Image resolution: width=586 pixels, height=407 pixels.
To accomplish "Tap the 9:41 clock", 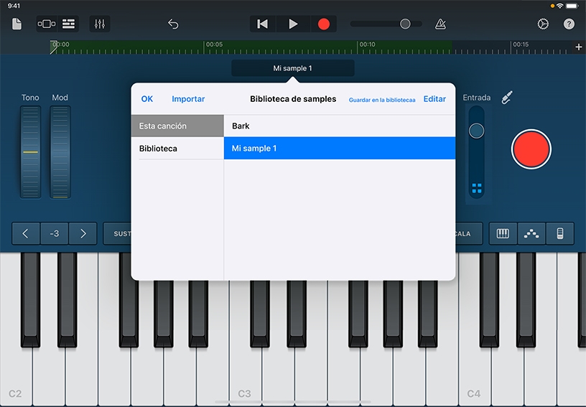I will [14, 6].
